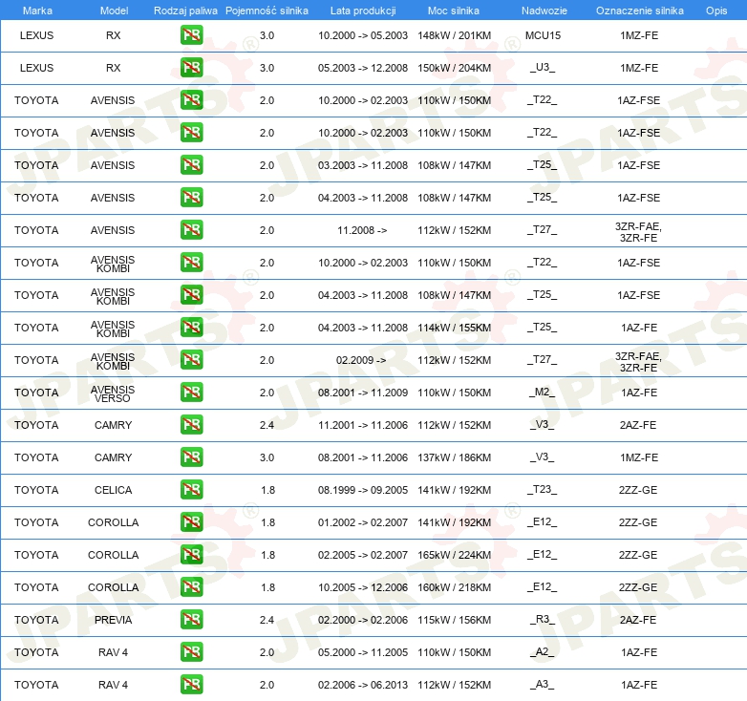Click the Rodzaj paliwa column header
Viewport: 747px width, 701px height.
click(x=185, y=11)
